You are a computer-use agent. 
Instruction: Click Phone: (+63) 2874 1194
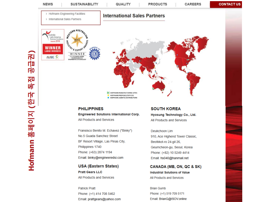(95, 152)
